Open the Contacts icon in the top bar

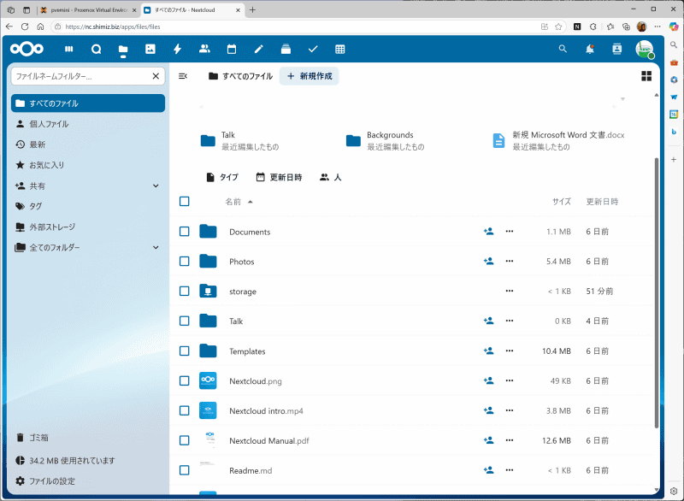pos(616,49)
